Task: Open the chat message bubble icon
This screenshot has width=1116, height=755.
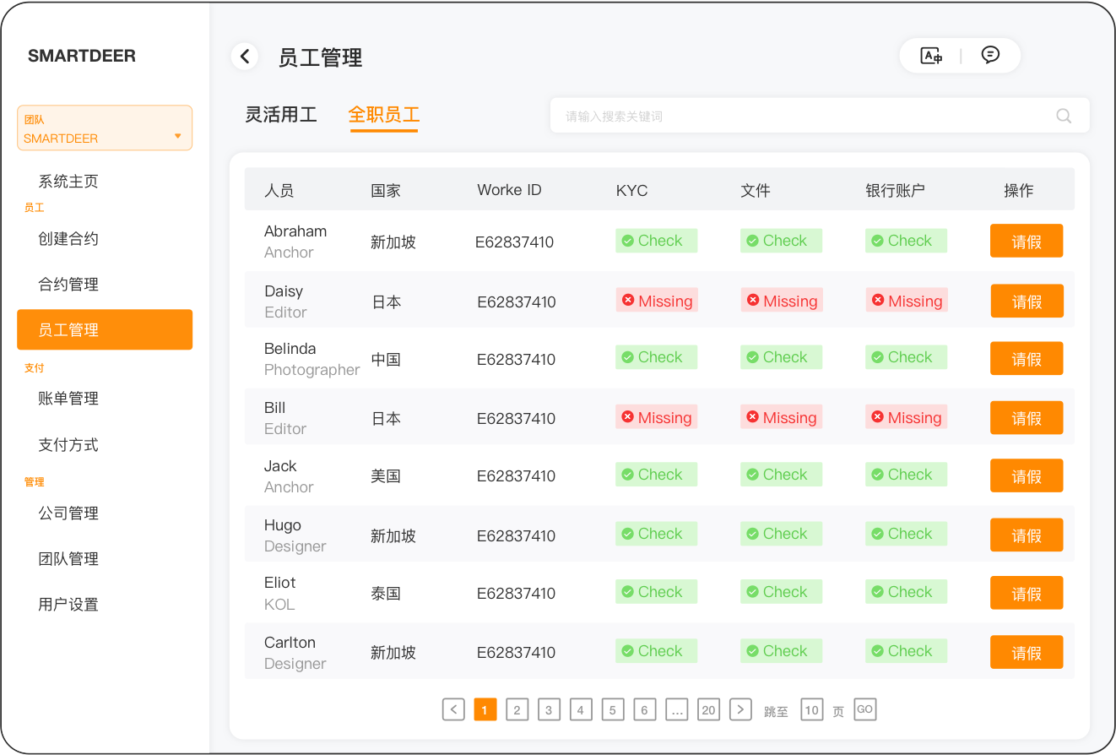Action: 989,55
